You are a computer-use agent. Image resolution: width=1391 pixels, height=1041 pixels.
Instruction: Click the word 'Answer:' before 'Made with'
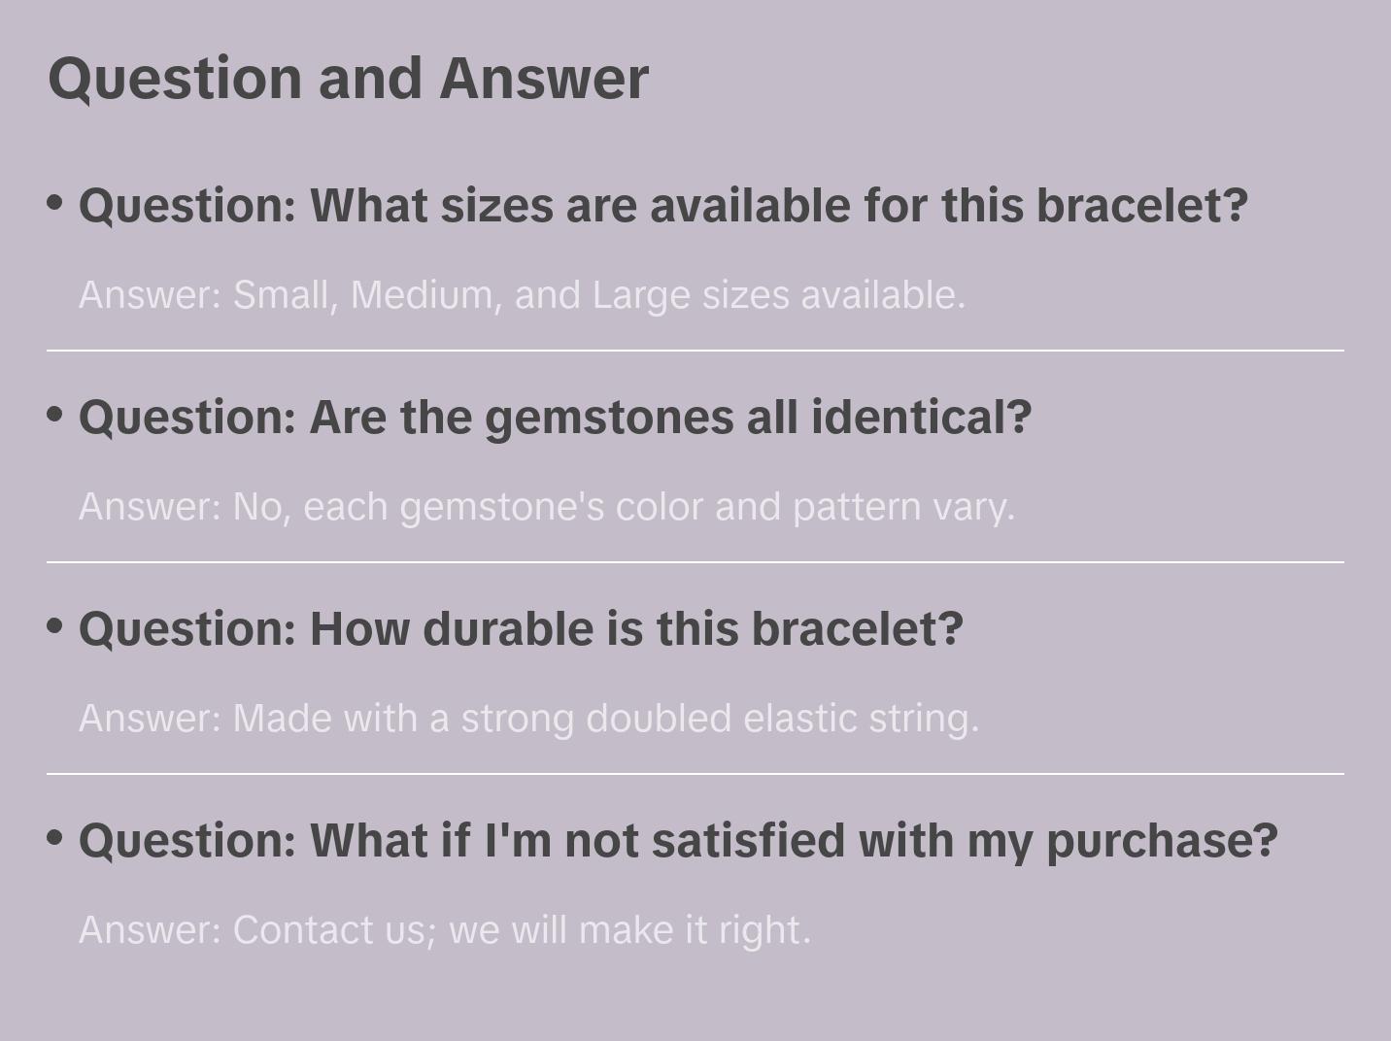click(x=151, y=719)
